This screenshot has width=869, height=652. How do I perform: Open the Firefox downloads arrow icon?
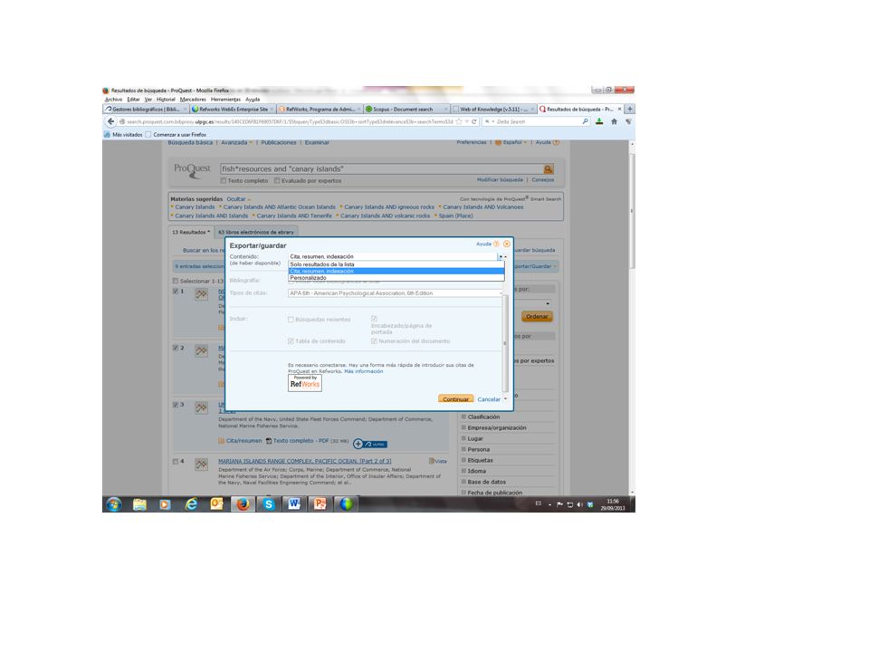[599, 121]
